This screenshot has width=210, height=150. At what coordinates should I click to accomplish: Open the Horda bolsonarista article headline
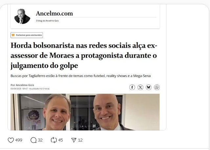coord(84,55)
